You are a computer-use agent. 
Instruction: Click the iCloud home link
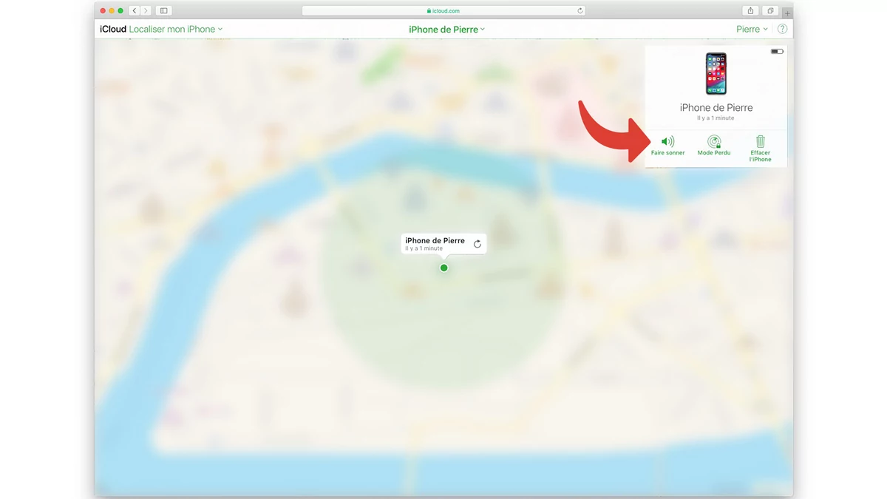pos(113,29)
